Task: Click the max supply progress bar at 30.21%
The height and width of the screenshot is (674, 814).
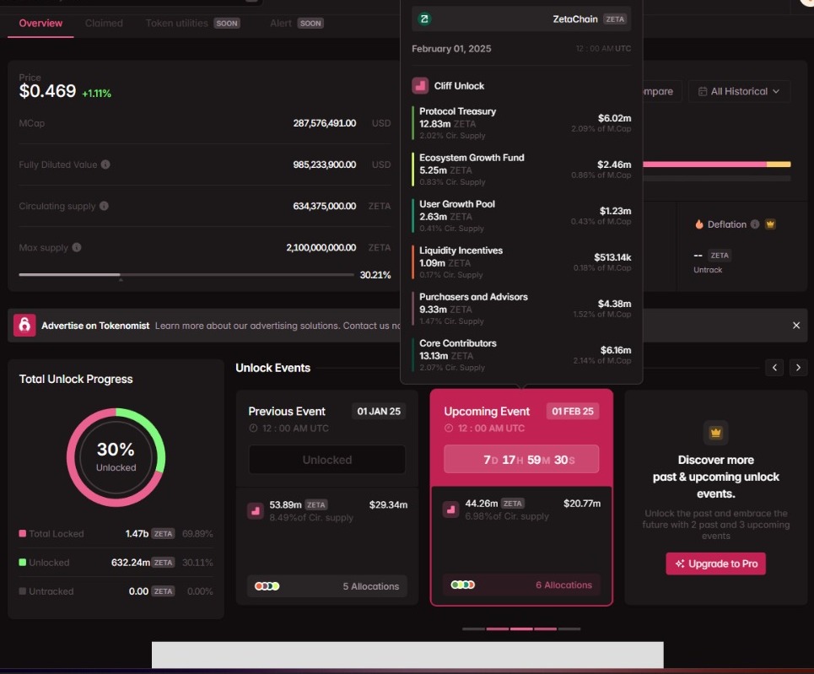Action: pos(186,275)
